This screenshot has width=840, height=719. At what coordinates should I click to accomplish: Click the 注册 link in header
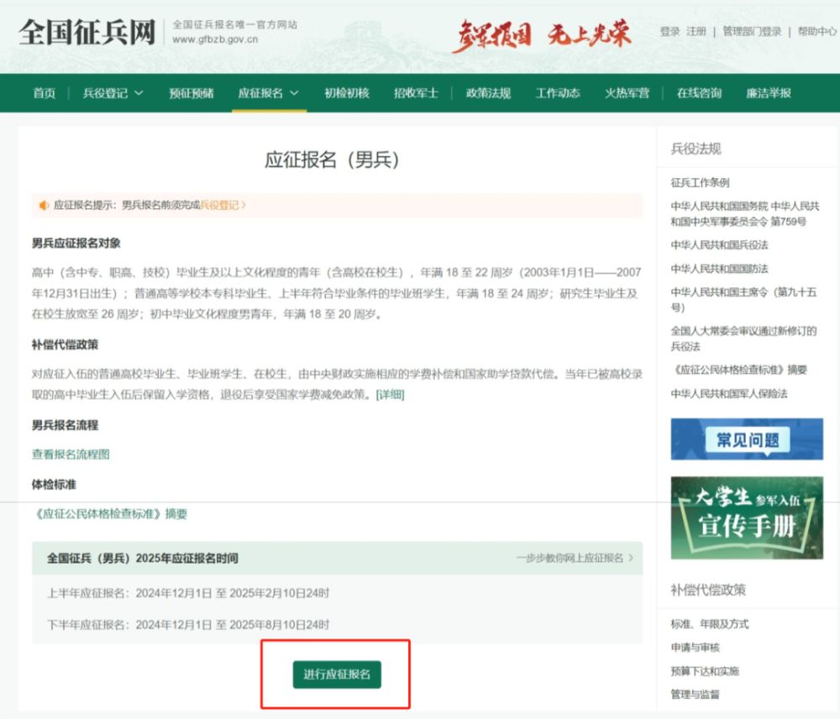(696, 32)
